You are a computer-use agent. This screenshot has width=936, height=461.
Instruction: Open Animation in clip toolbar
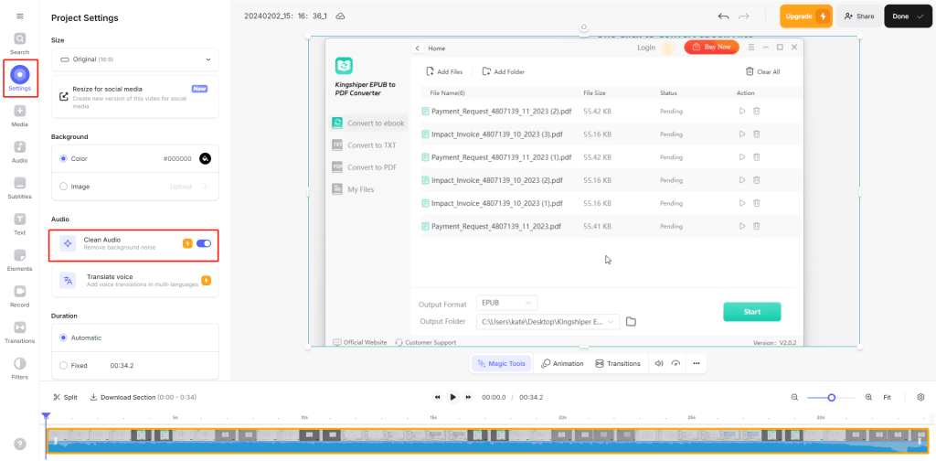coord(562,363)
